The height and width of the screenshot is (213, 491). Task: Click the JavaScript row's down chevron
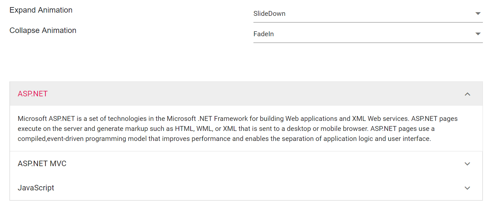(467, 188)
